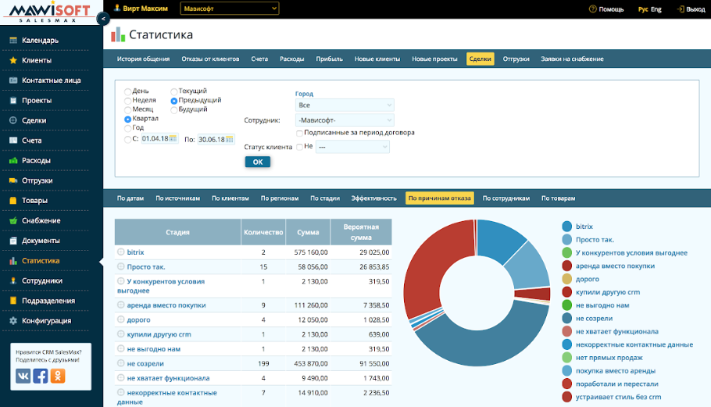Open the Эффективность sub-tab
711x407 pixels.
[373, 198]
